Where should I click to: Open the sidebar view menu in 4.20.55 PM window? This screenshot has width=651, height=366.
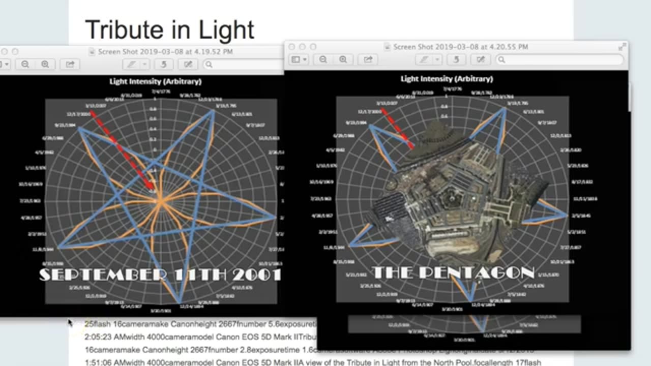299,59
